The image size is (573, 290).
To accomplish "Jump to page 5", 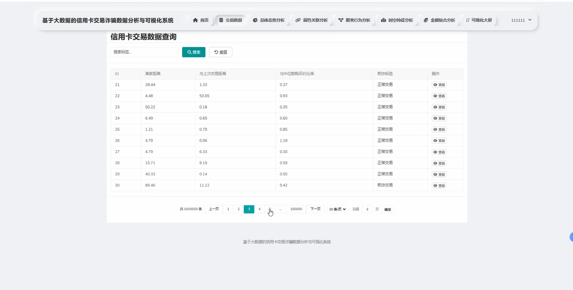I will click(270, 209).
